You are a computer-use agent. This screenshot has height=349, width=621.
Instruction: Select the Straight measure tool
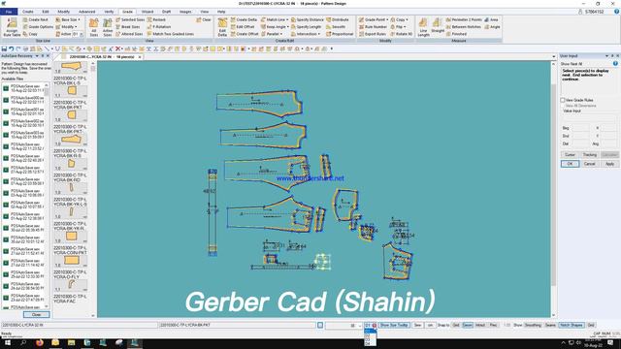tap(438, 26)
